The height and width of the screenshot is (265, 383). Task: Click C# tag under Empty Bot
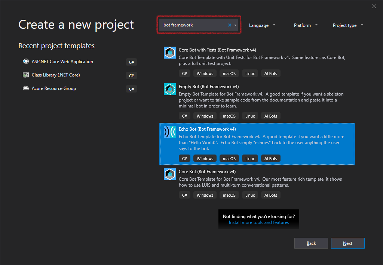coord(184,116)
